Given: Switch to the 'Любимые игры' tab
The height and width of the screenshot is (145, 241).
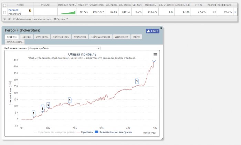Looking at the screenshot, I should [x=61, y=37].
